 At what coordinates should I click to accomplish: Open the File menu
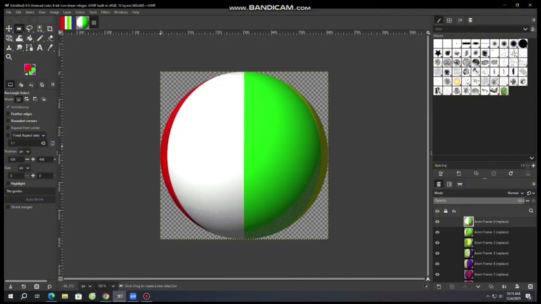click(x=8, y=12)
